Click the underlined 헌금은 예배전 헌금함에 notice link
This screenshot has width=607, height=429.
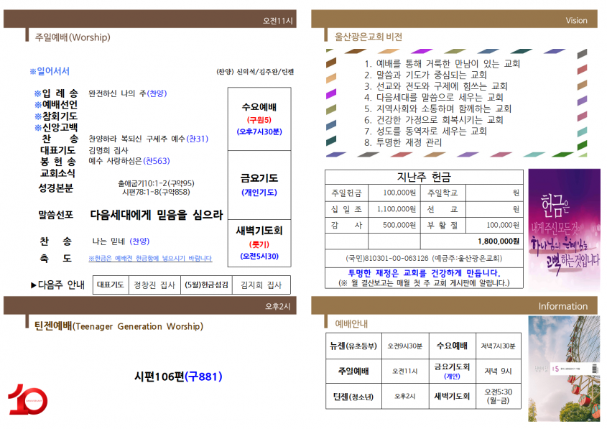point(150,258)
